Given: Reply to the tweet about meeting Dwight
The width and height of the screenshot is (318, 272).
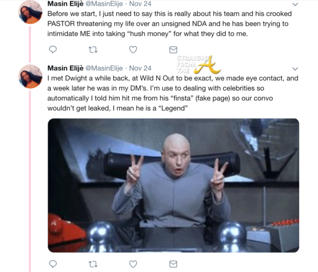Looking at the screenshot, I should pos(53,264).
